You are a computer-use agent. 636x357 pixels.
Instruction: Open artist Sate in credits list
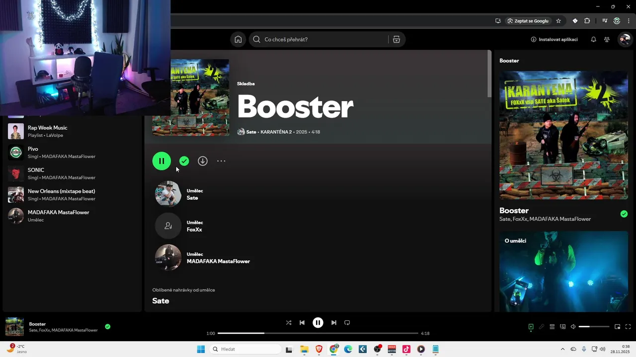[x=192, y=197]
